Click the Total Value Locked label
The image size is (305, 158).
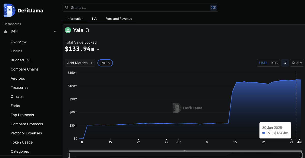coord(81,42)
